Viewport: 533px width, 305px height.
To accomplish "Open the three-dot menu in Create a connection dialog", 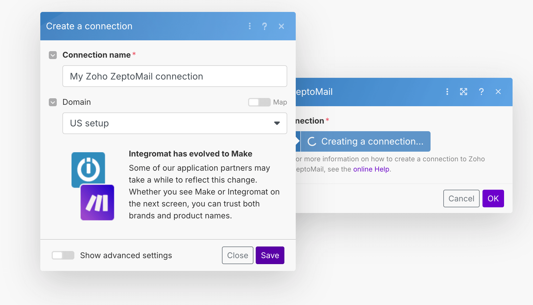I will click(249, 26).
